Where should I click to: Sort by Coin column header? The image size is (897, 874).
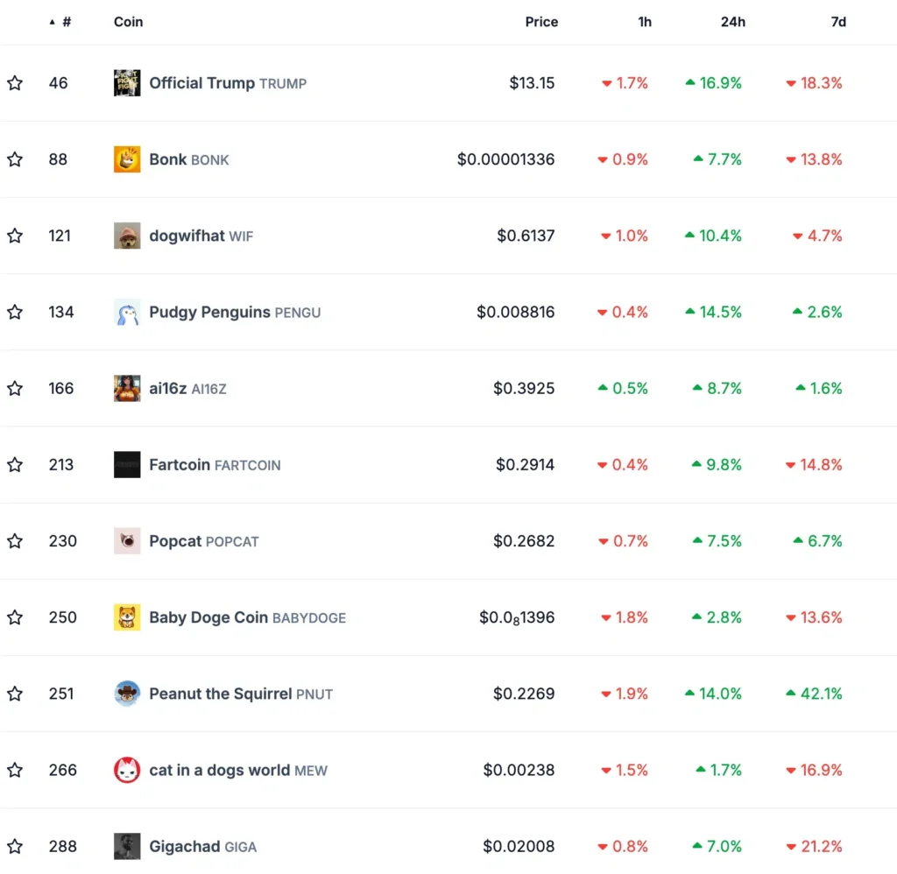pyautogui.click(x=128, y=22)
